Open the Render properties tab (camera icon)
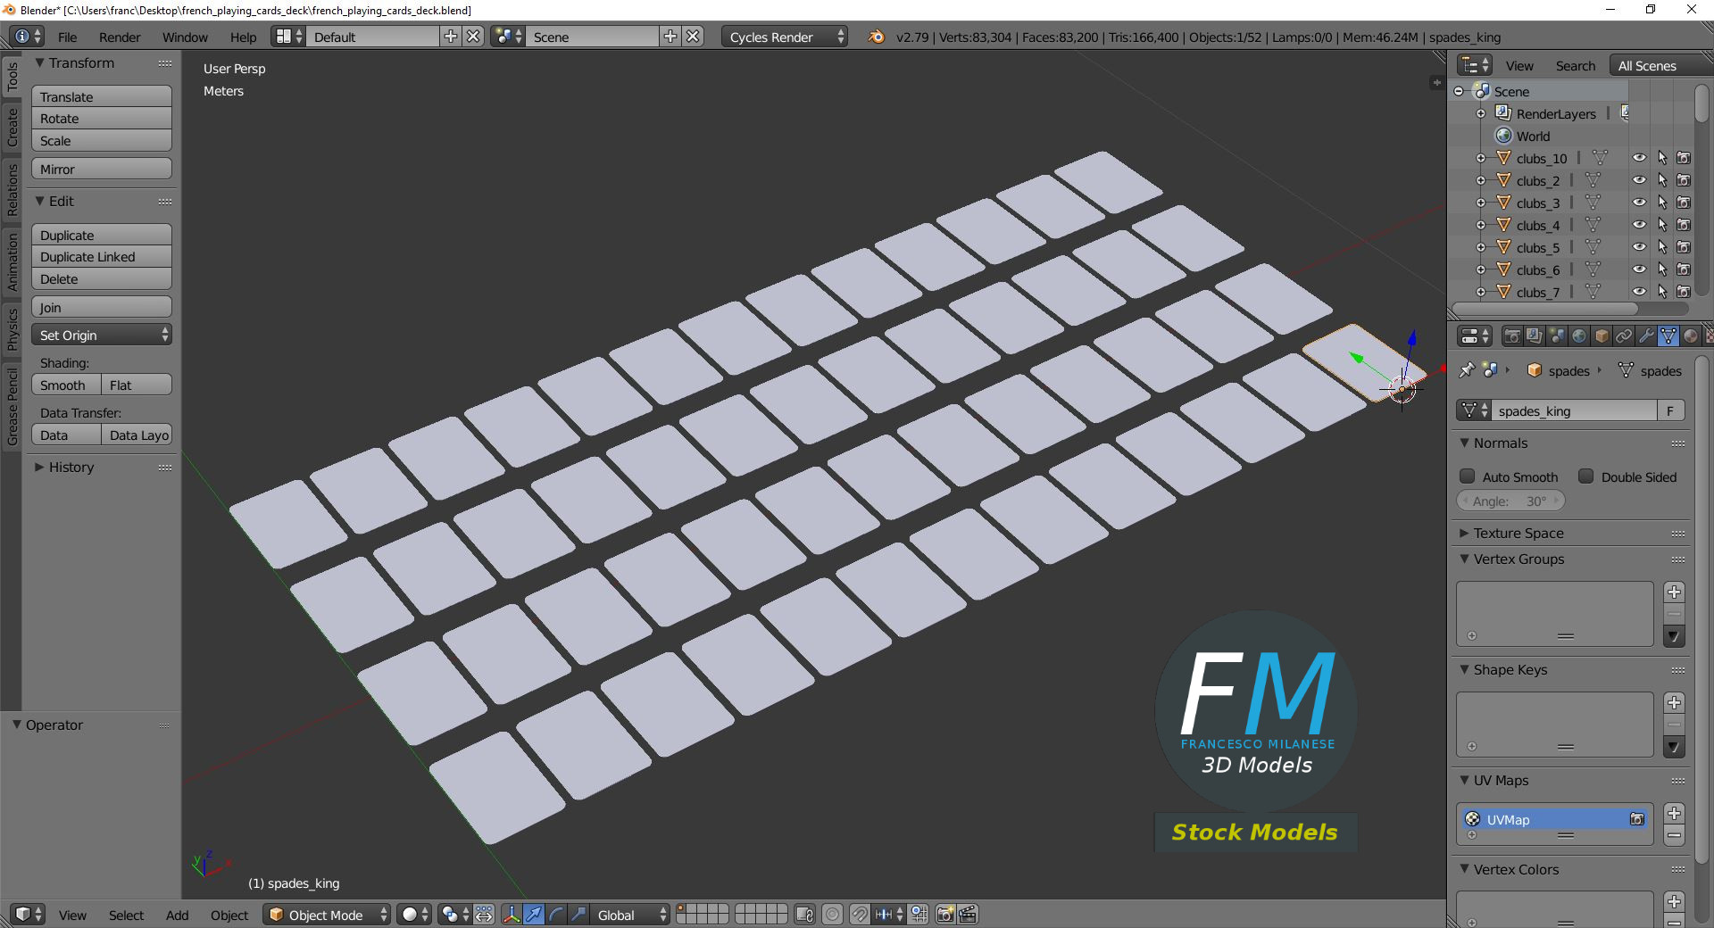This screenshot has height=928, width=1714. 1512,336
